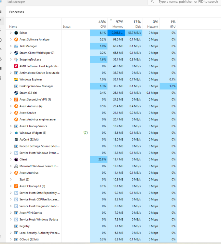The width and height of the screenshot is (221, 244).
Task: Click the Processes page heading
Action: pos(17,12)
